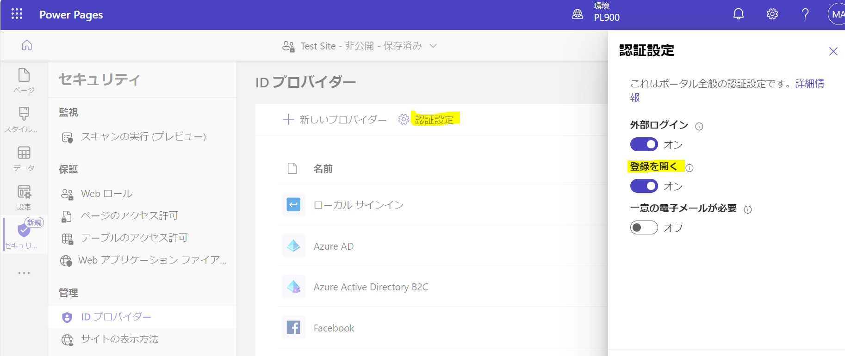The height and width of the screenshot is (356, 845).
Task: Expand the Test Site status dropdown chevron
Action: coord(433,46)
